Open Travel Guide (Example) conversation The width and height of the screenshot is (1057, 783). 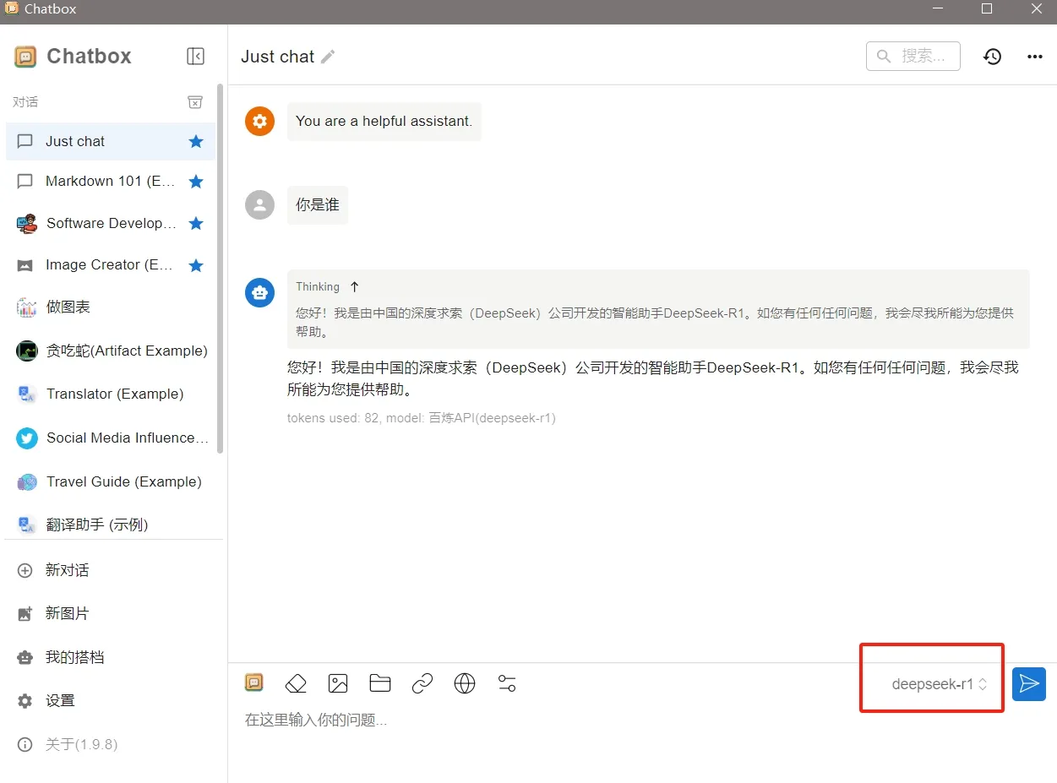tap(110, 481)
